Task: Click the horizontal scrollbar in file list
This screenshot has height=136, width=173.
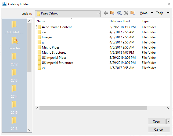Action: pos(93,108)
